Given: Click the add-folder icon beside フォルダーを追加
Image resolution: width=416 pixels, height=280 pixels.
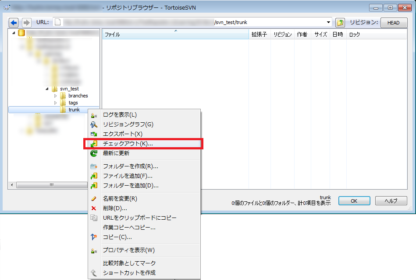Looking at the screenshot, I should pyautogui.click(x=94, y=186).
